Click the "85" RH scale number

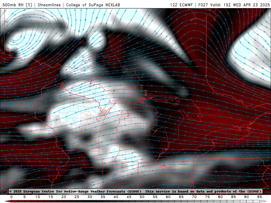pyautogui.click(x=233, y=197)
